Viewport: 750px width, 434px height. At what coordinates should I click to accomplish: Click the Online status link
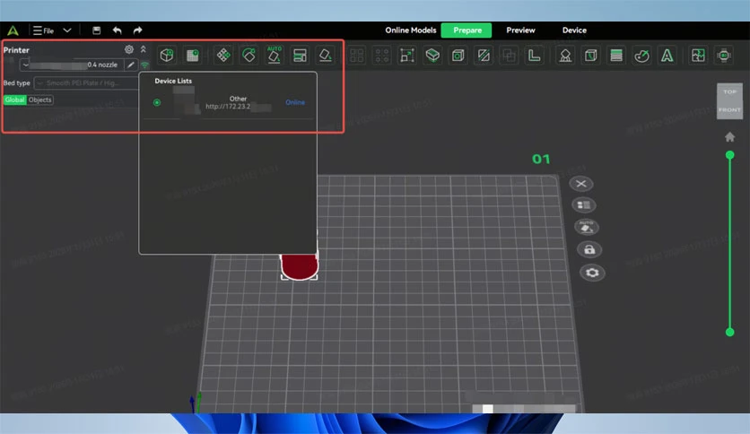pyautogui.click(x=295, y=102)
